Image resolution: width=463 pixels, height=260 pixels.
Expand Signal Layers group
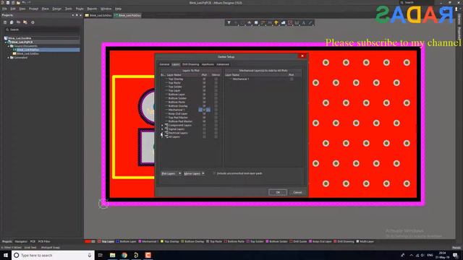tap(162, 129)
